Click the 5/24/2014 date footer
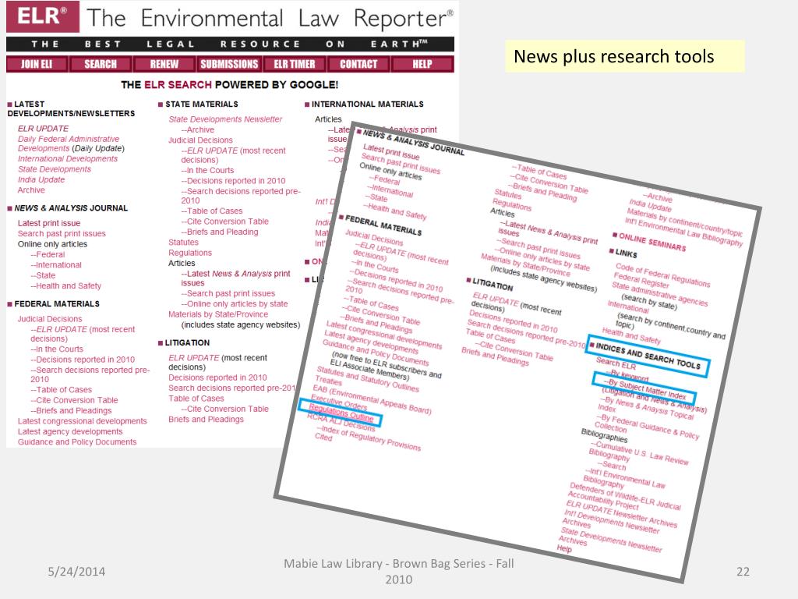Viewport: 798px width, 599px height. coord(76,572)
